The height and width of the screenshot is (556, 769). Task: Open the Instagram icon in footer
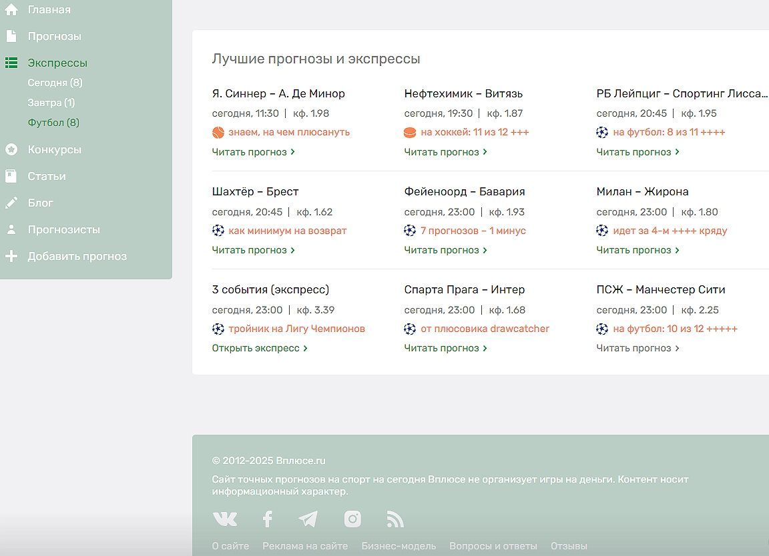352,519
